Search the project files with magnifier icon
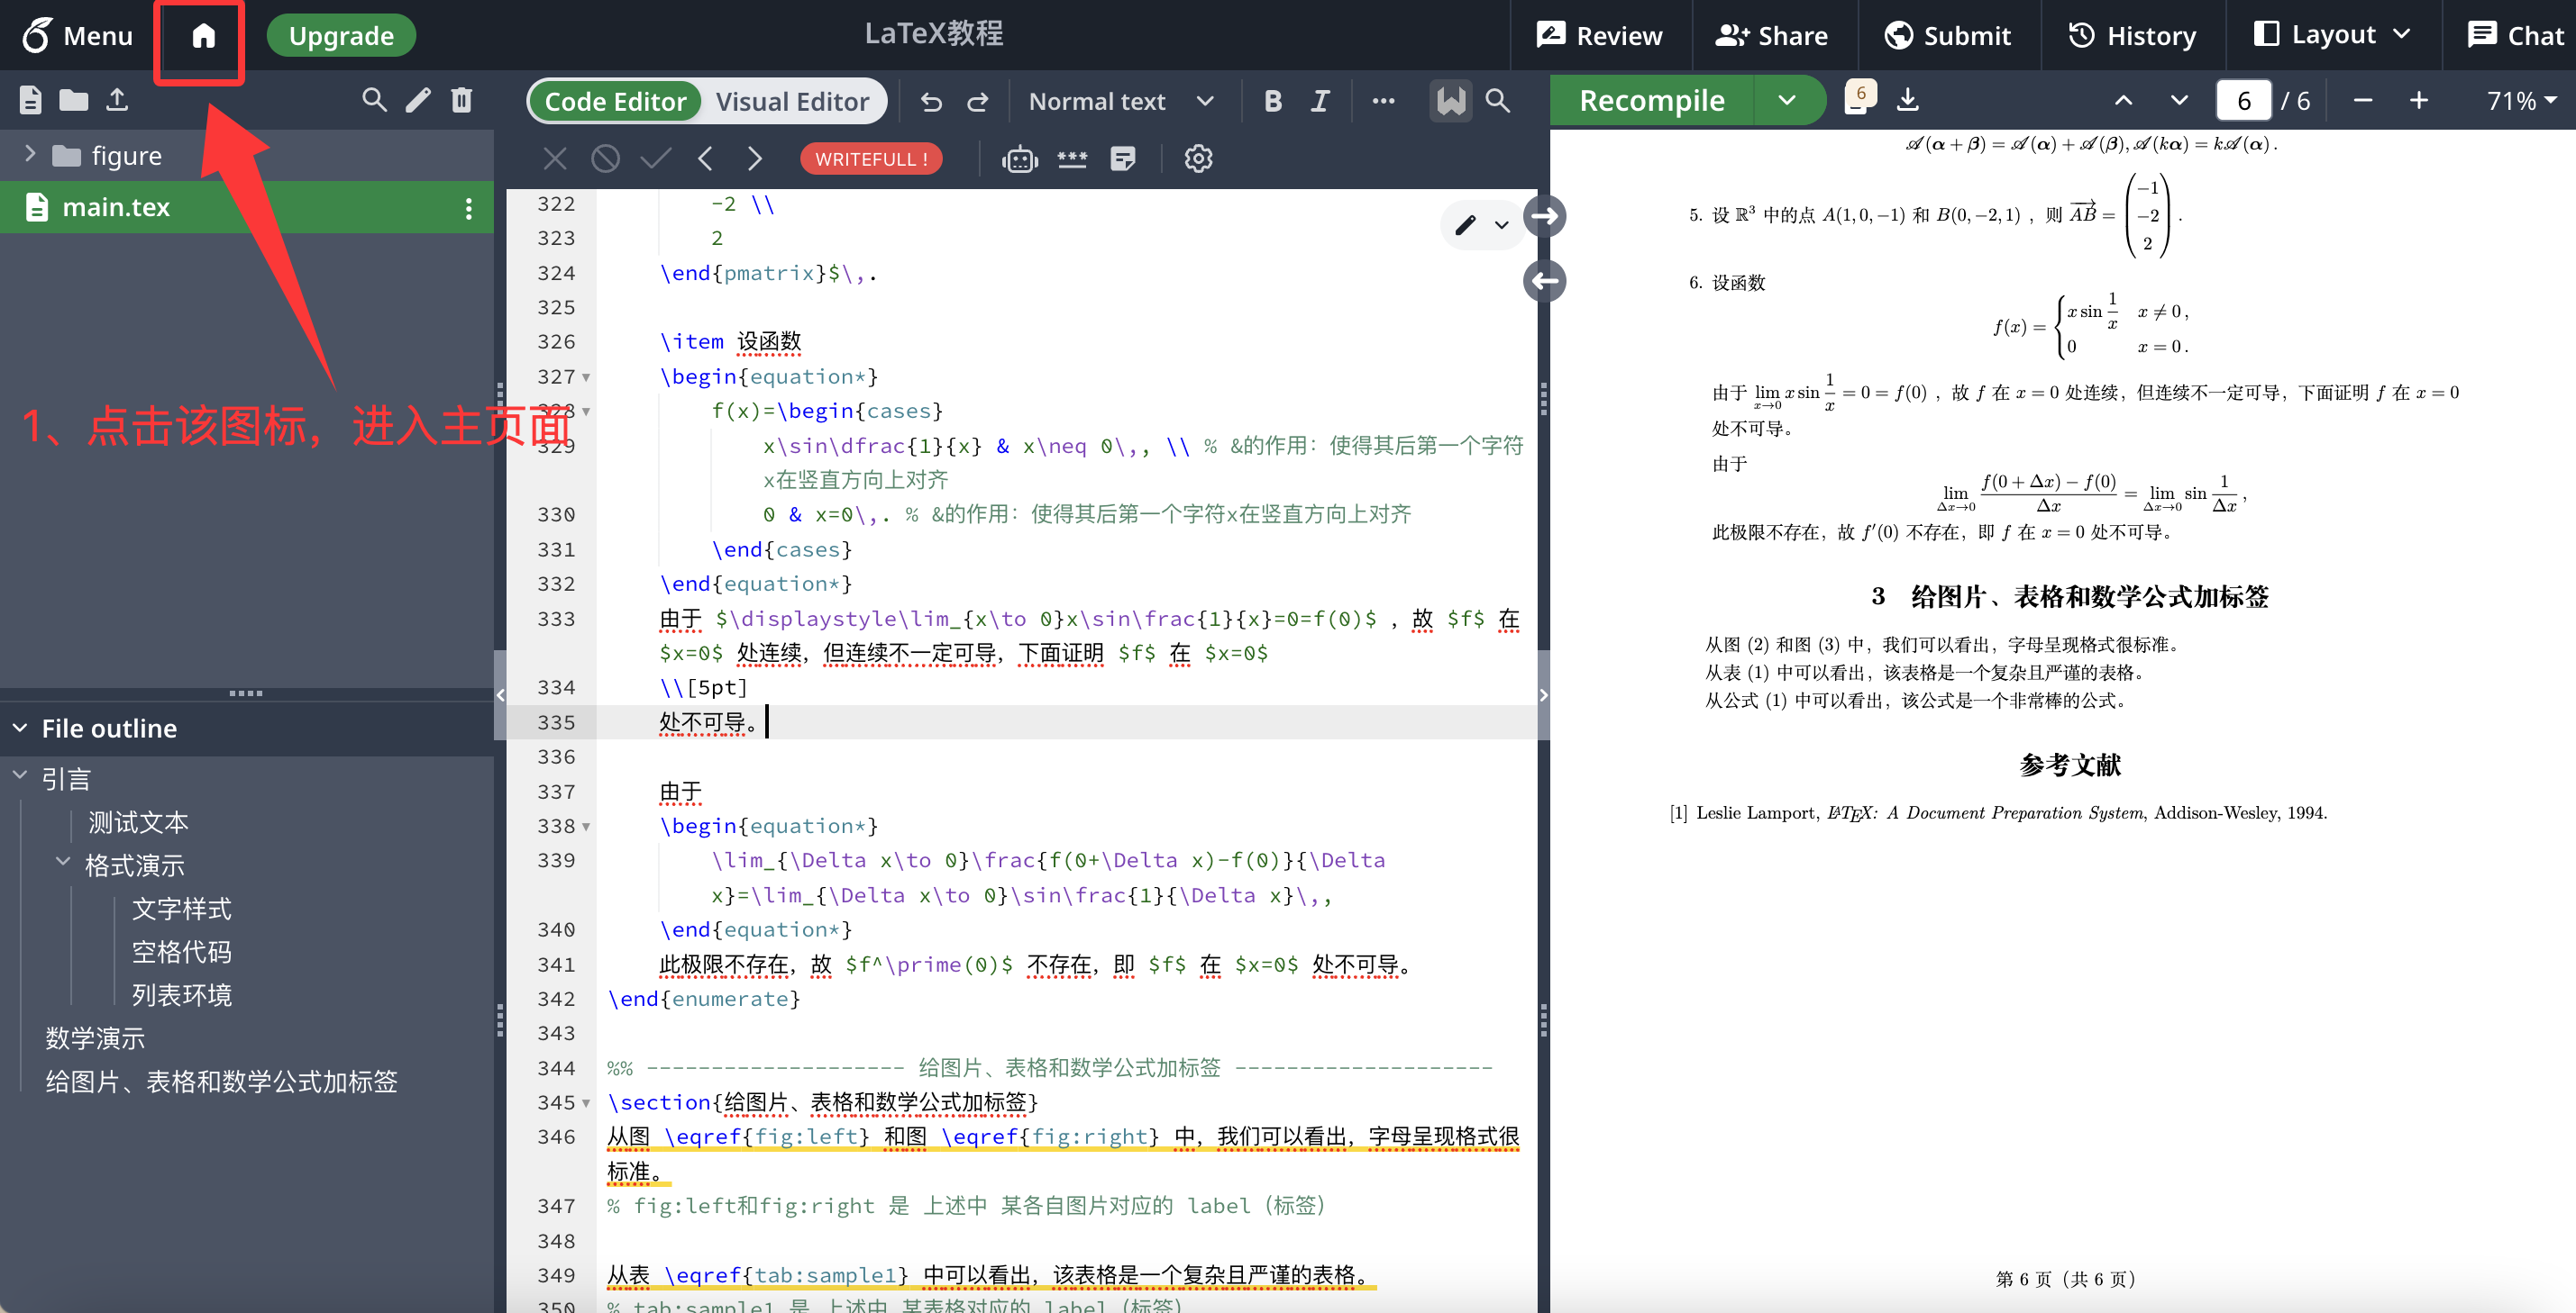 click(374, 100)
